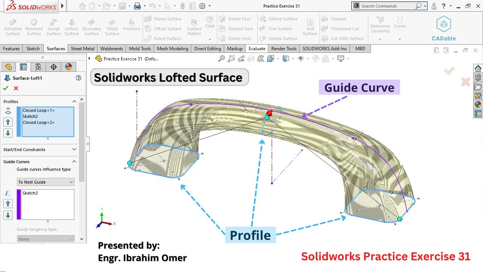Select Closed Loop<1> in Profiles list

38,110
